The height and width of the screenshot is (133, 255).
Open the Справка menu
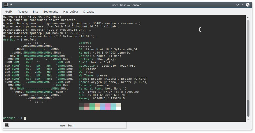[x=89, y=12]
